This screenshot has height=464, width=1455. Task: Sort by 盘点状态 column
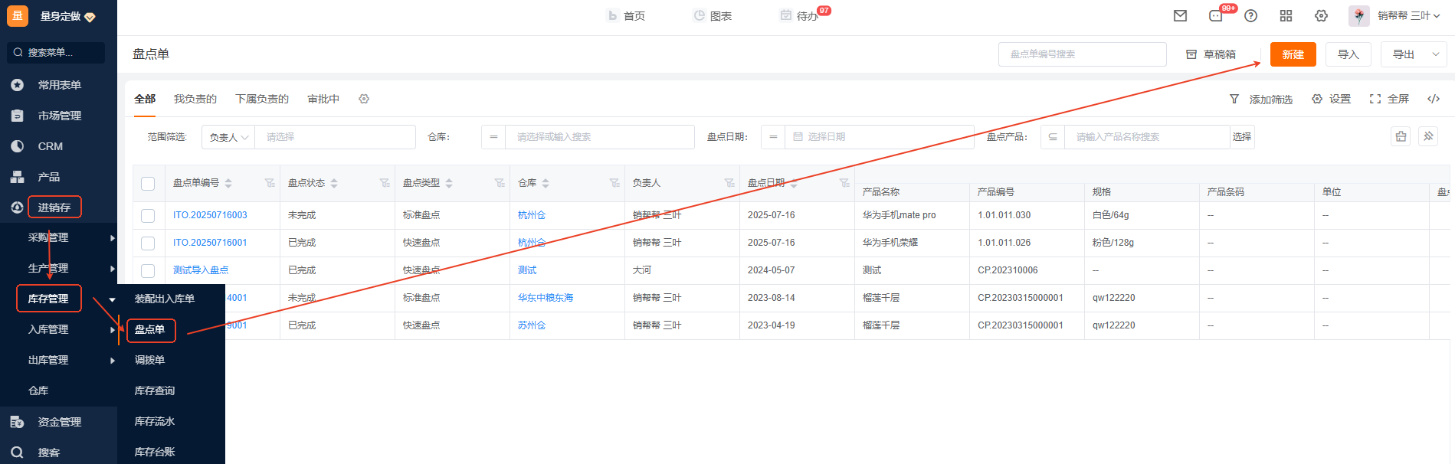coord(334,183)
